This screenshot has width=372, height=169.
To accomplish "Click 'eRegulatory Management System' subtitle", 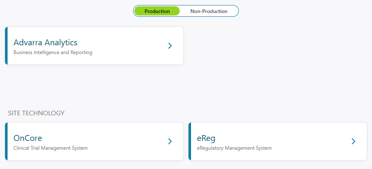I will pyautogui.click(x=234, y=148).
